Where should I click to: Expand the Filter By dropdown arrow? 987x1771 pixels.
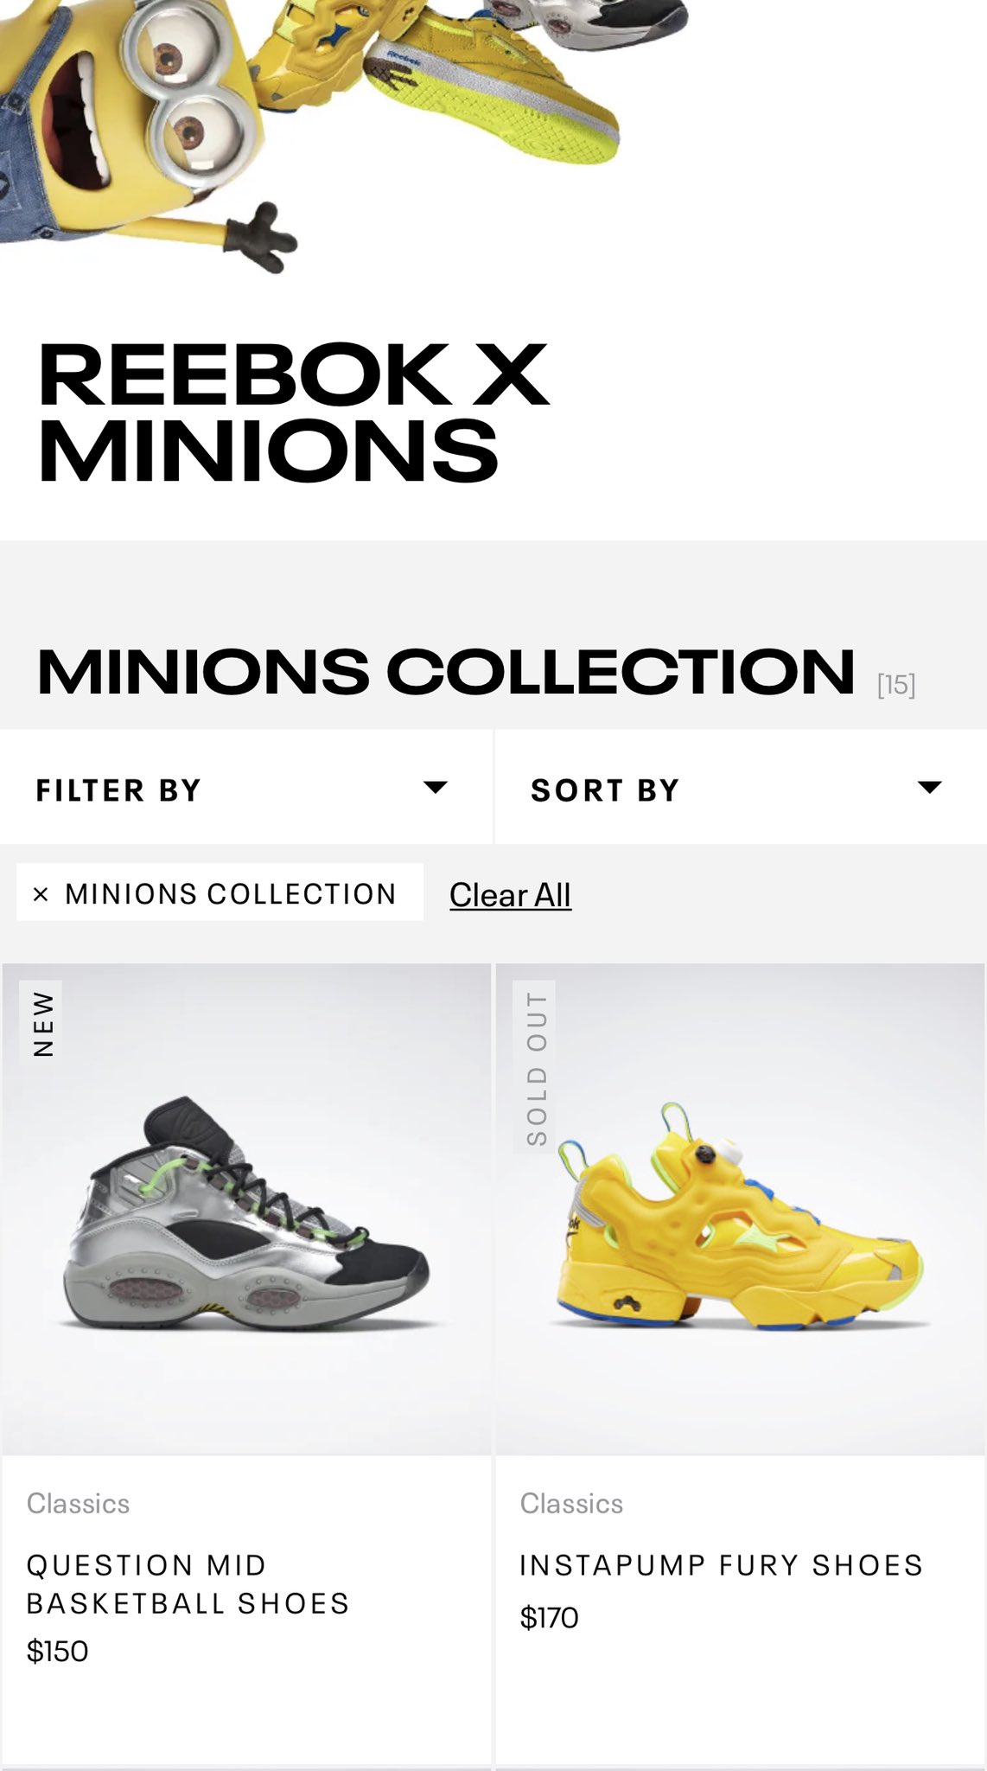click(x=436, y=787)
